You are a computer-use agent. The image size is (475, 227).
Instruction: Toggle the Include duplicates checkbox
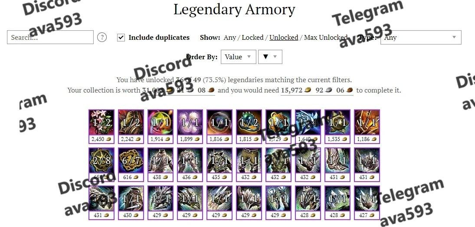121,38
